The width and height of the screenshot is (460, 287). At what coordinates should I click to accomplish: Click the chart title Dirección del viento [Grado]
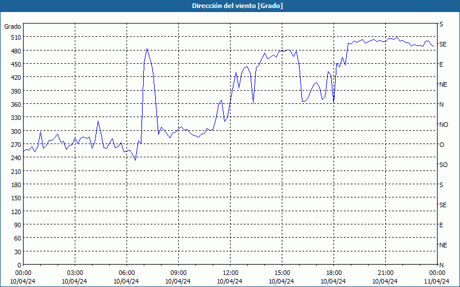click(x=237, y=6)
